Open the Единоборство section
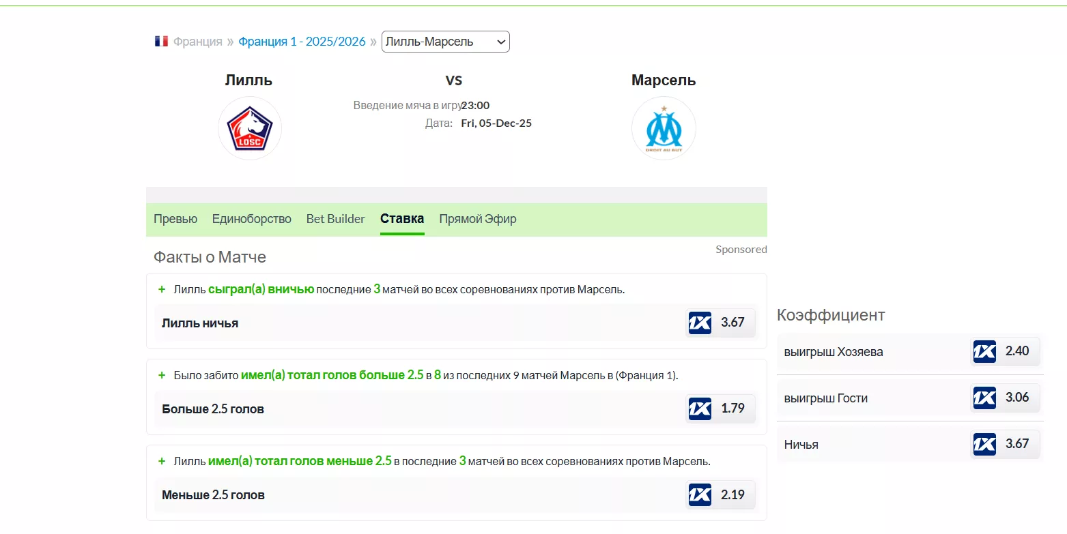 (251, 219)
